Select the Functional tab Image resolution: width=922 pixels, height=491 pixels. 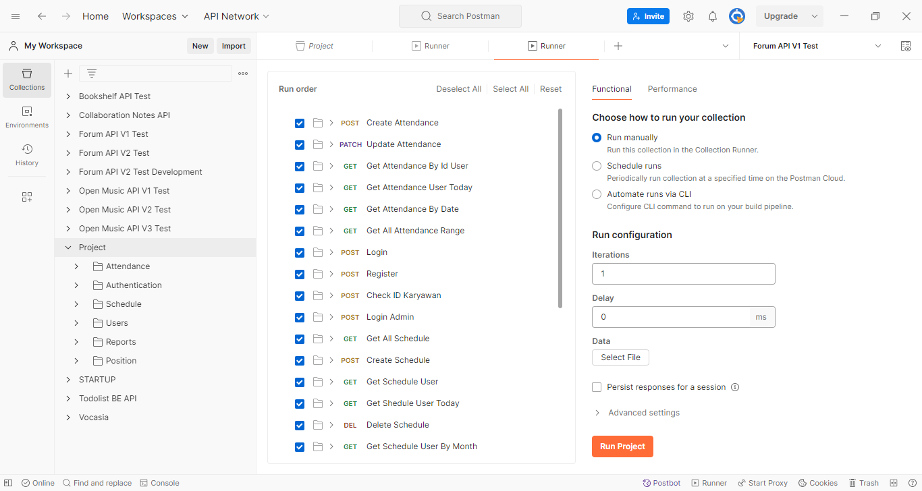(612, 89)
